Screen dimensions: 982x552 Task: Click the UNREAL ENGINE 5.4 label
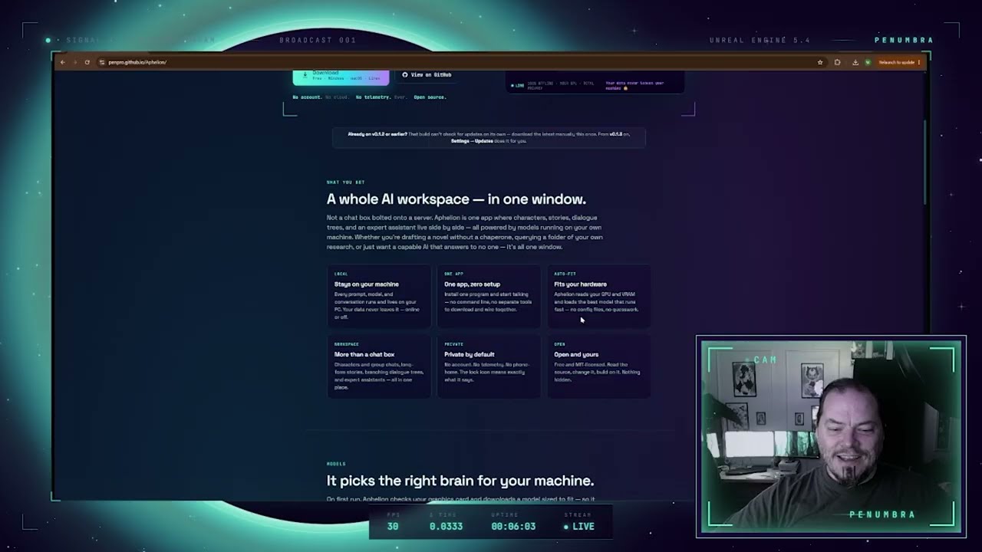pos(759,40)
